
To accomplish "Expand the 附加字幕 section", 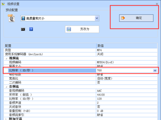I will click(6, 119).
